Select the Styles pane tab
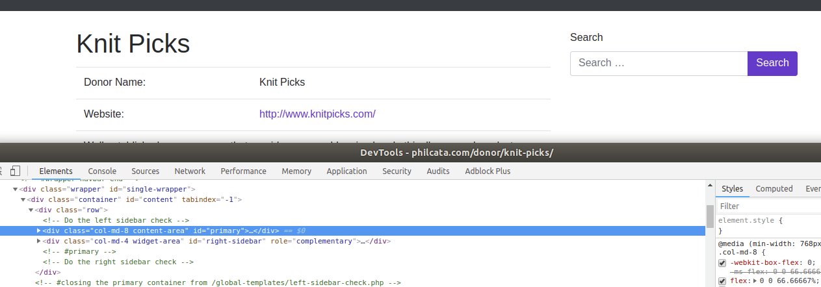 point(732,189)
